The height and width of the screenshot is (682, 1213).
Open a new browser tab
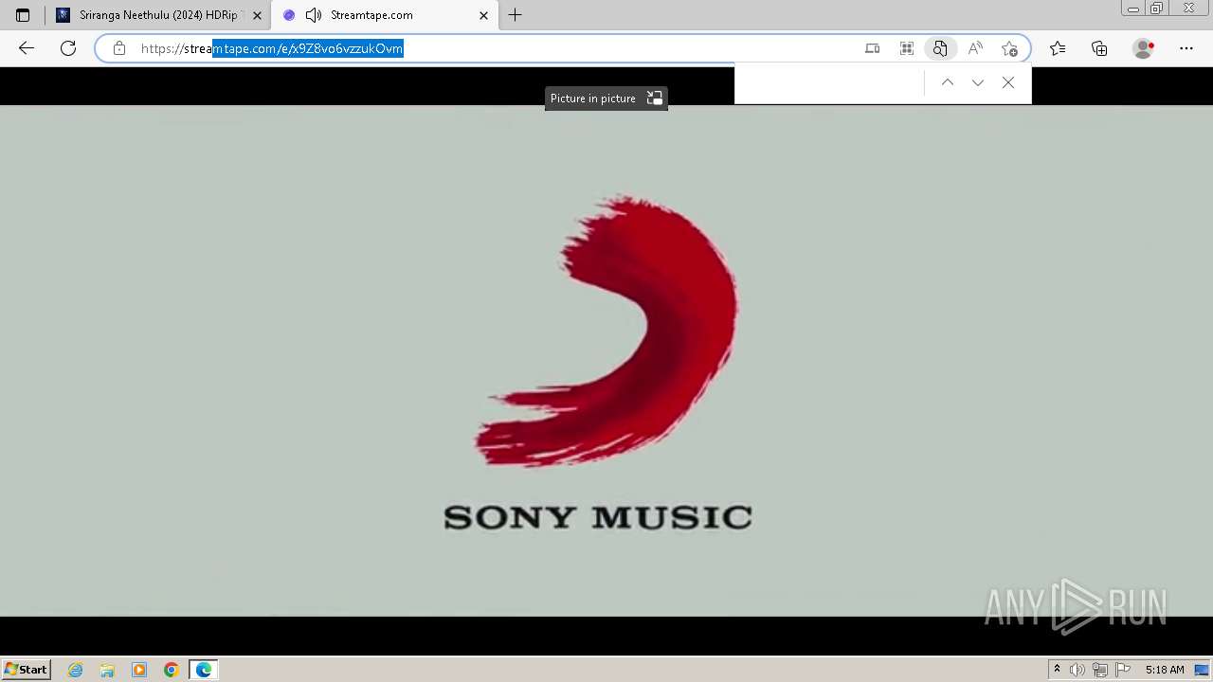515,15
